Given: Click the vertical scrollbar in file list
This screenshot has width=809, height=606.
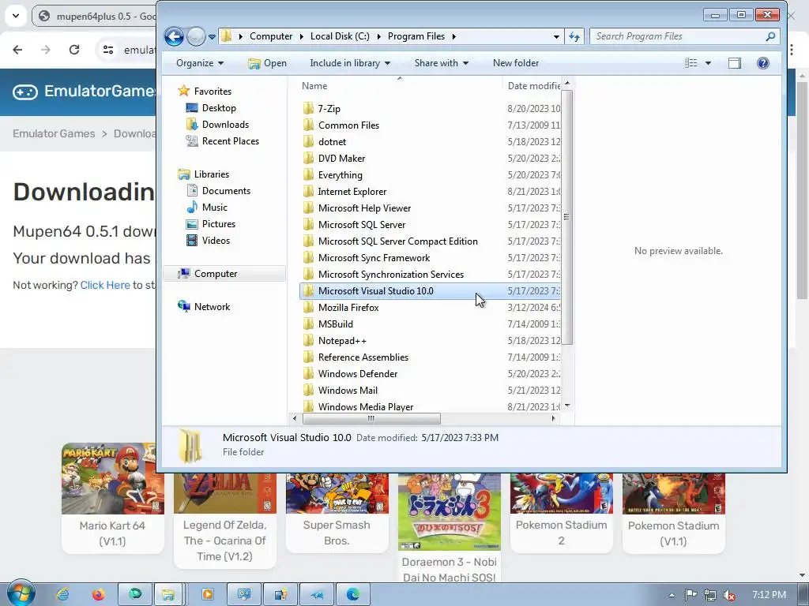Looking at the screenshot, I should click(x=566, y=217).
